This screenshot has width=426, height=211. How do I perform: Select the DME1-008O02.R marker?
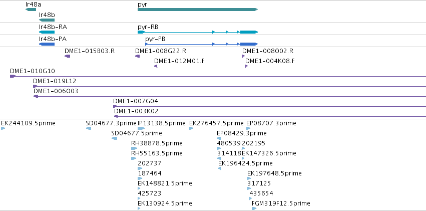[244, 56]
